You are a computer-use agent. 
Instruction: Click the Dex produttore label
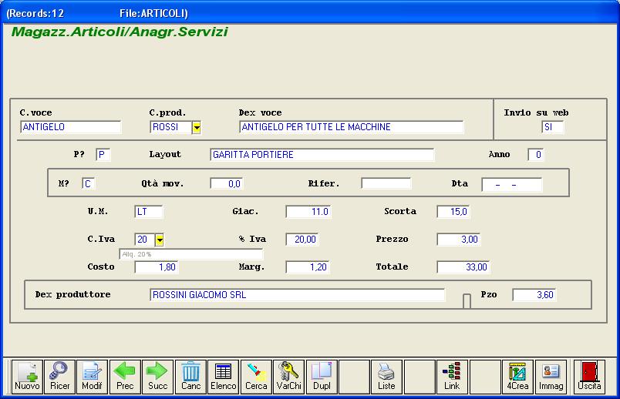click(x=72, y=294)
